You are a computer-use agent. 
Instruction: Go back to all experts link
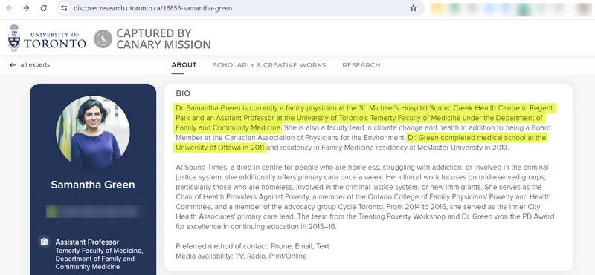35,65
